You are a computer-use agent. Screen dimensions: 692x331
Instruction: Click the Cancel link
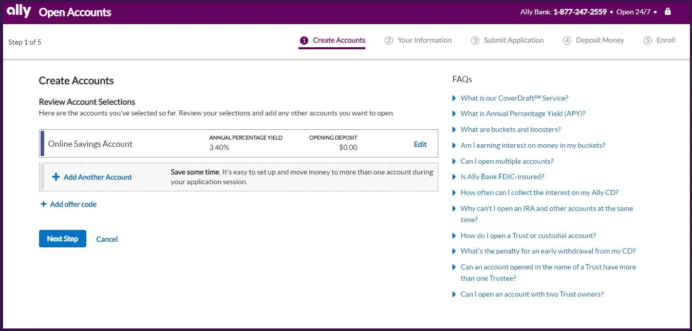(x=107, y=239)
